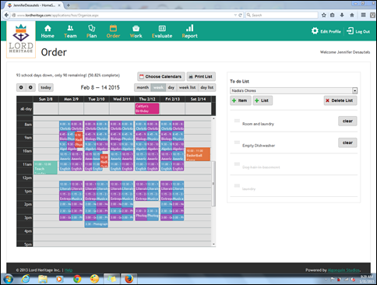Go to previous week arrow button
This screenshot has height=285, width=377.
pyautogui.click(x=21, y=87)
